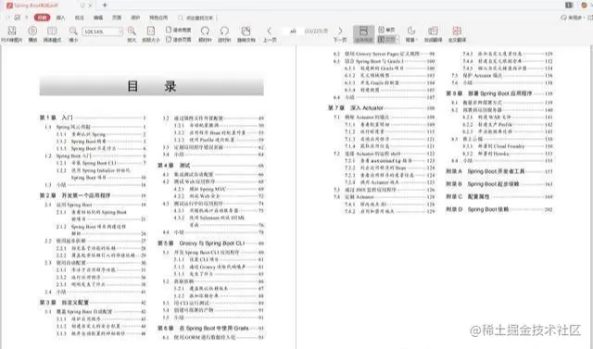Click the 第4章 测试 entry
This screenshot has height=349, width=593.
point(210,166)
